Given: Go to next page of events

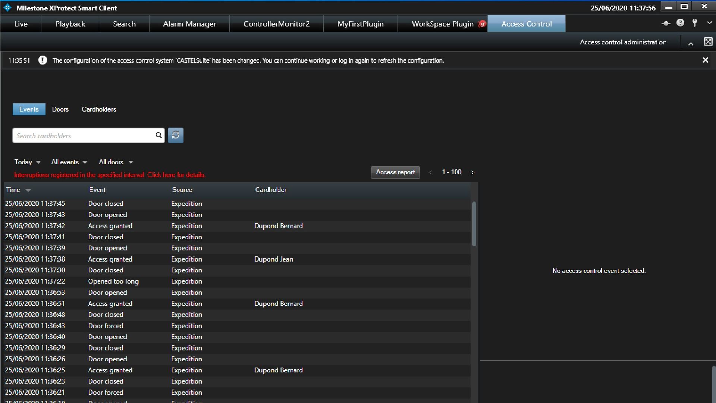Looking at the screenshot, I should pos(472,172).
